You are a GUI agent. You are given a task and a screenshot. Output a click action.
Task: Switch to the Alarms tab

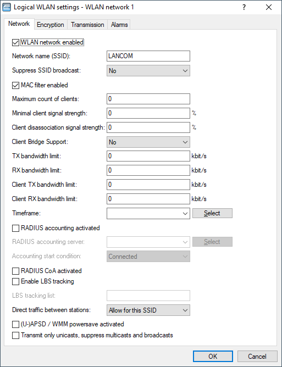119,25
